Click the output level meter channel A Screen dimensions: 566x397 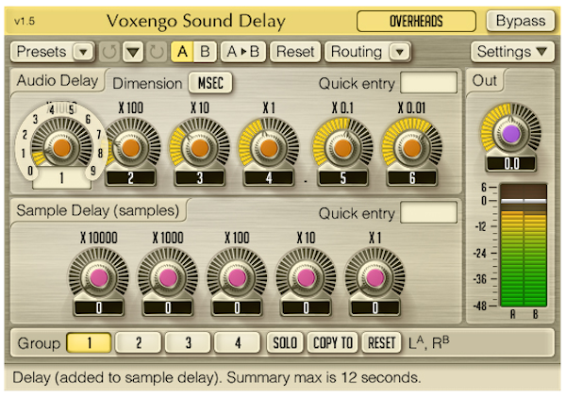coord(512,245)
